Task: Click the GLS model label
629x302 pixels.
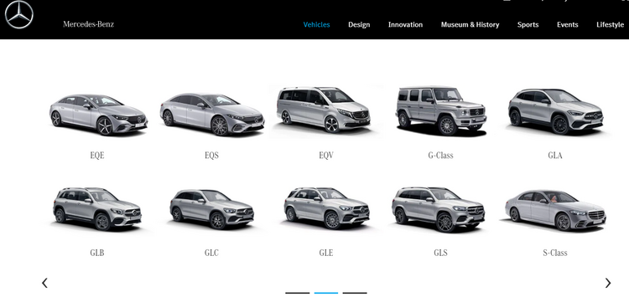Action: coord(440,253)
